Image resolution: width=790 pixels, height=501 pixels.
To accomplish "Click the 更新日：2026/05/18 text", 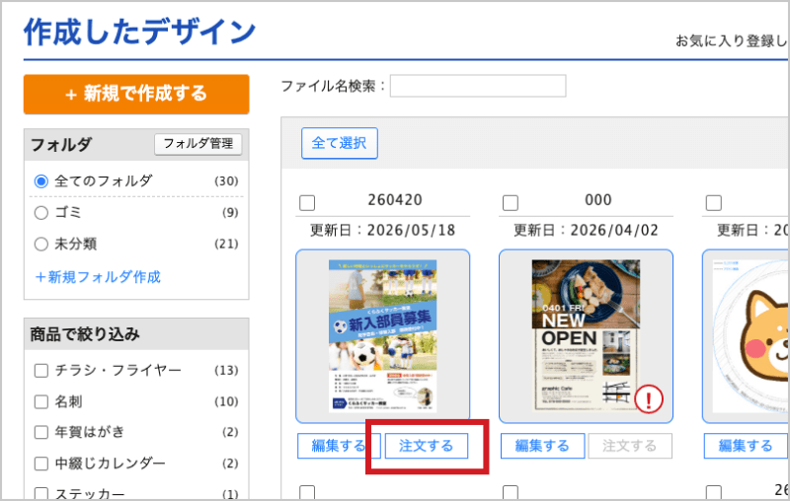I will pos(383,231).
